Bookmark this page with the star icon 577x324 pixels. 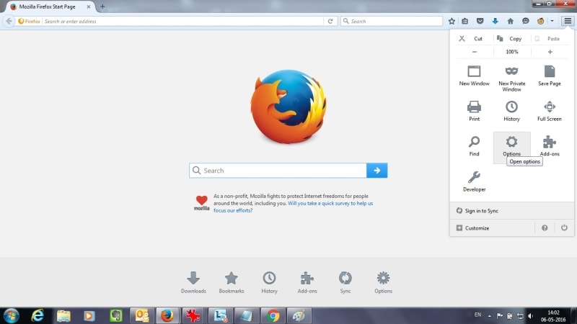point(452,22)
